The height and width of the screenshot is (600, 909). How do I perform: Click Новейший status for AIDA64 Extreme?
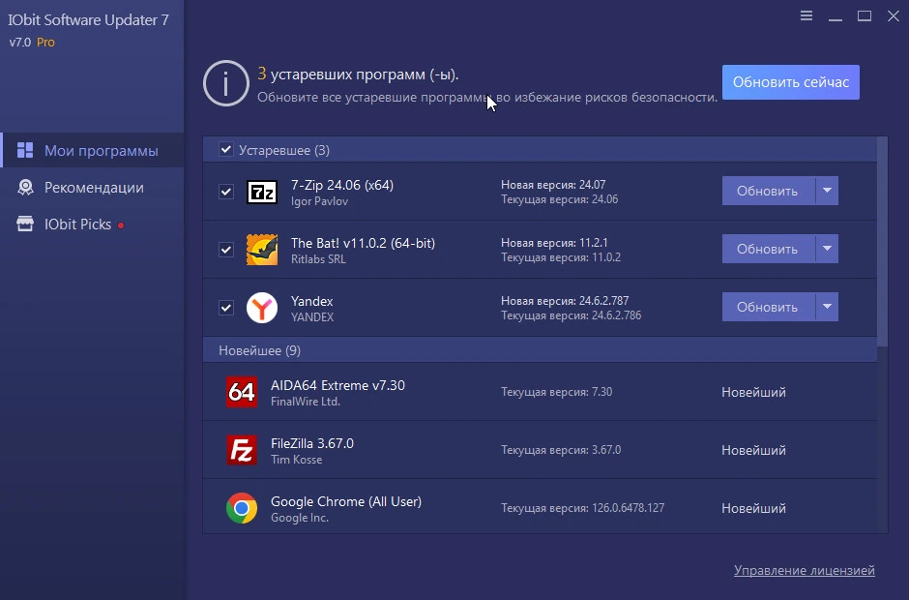coord(753,392)
